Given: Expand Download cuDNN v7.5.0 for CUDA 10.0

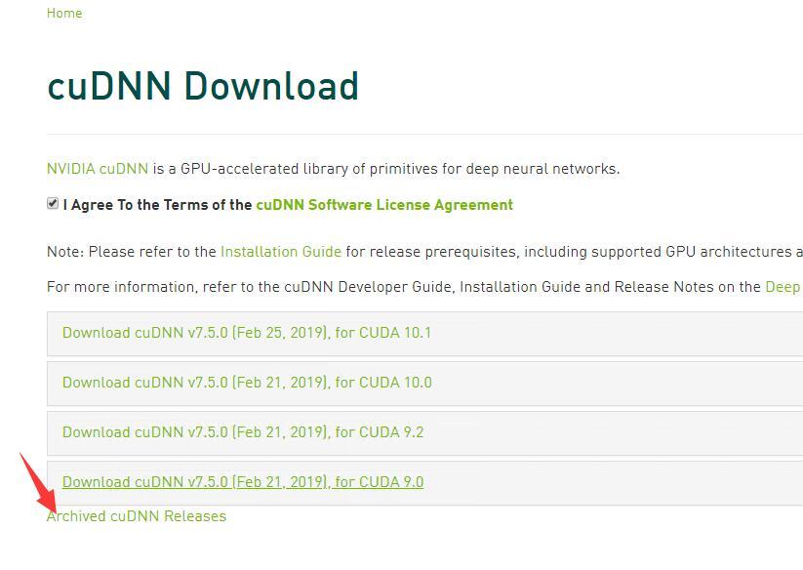Looking at the screenshot, I should [246, 383].
